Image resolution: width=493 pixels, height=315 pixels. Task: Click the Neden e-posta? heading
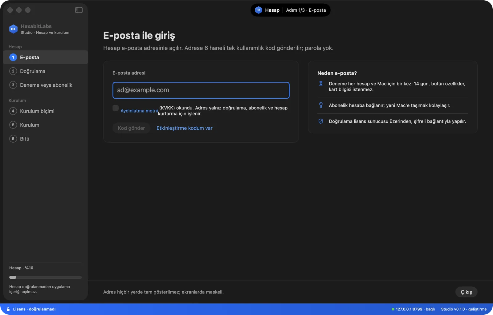[337, 73]
